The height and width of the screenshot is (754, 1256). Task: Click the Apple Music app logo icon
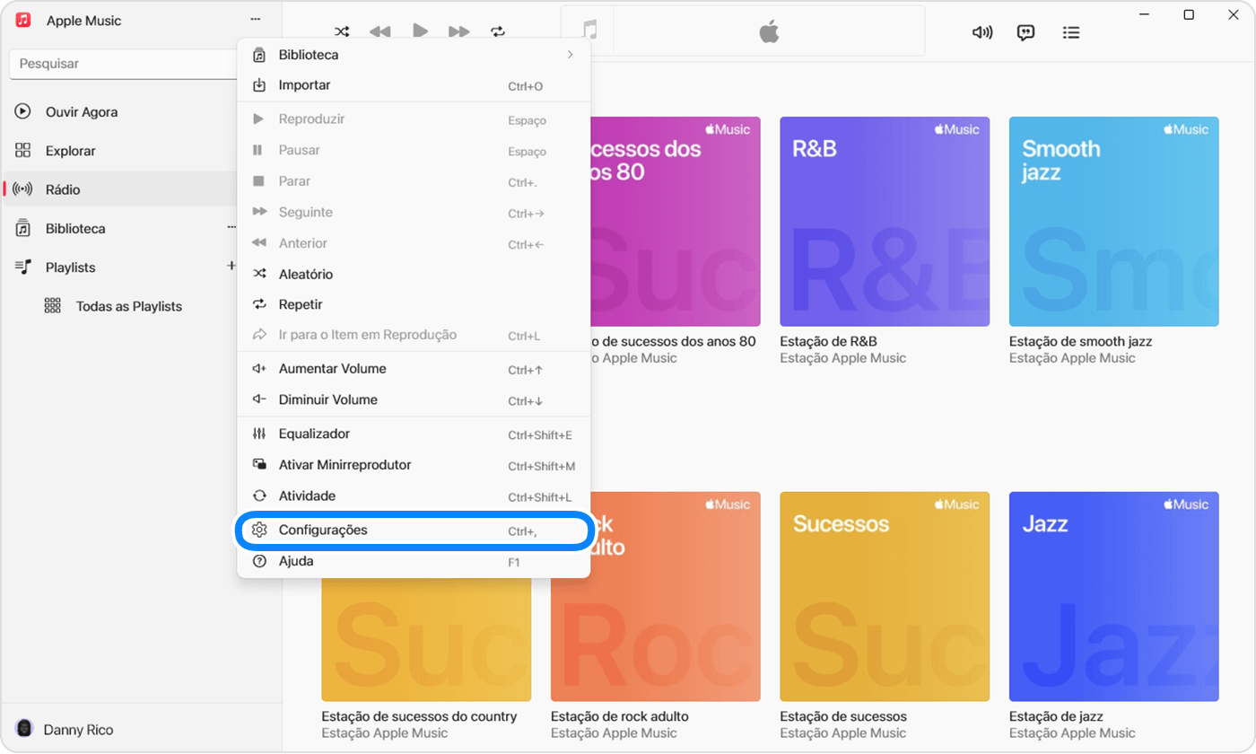pos(23,20)
